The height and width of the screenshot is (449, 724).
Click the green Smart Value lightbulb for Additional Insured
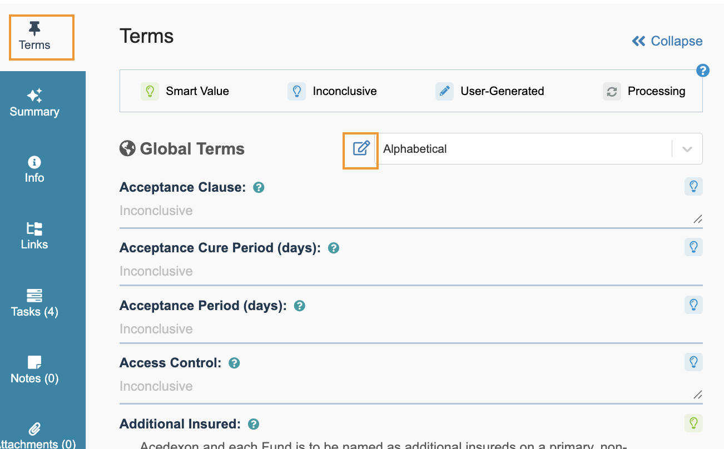693,423
